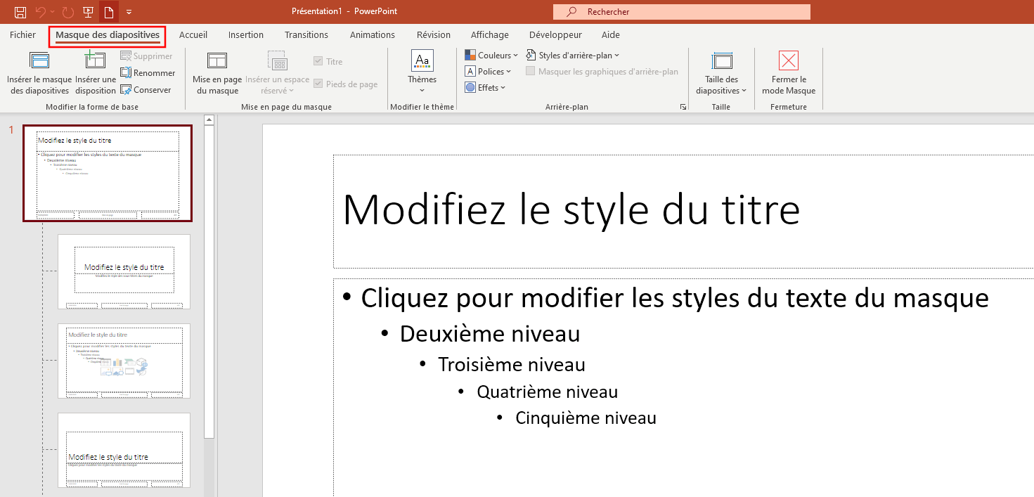Switch to the Insertion tab

246,34
